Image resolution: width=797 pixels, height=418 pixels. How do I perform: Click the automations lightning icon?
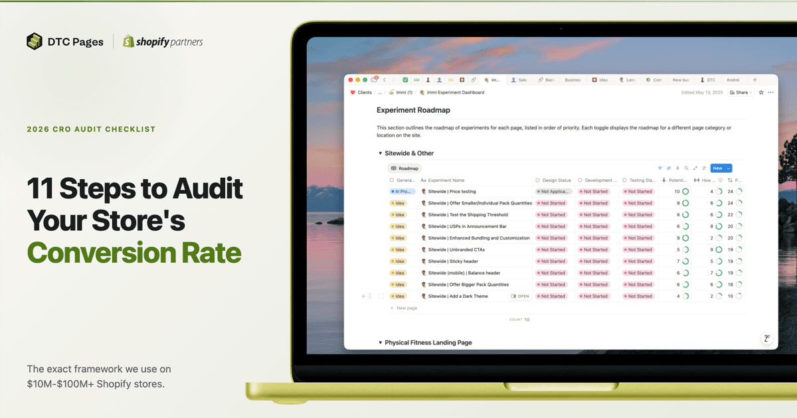click(x=677, y=167)
